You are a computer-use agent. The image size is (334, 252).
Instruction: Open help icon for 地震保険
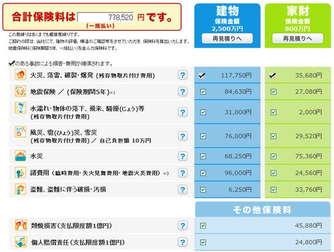182,92
